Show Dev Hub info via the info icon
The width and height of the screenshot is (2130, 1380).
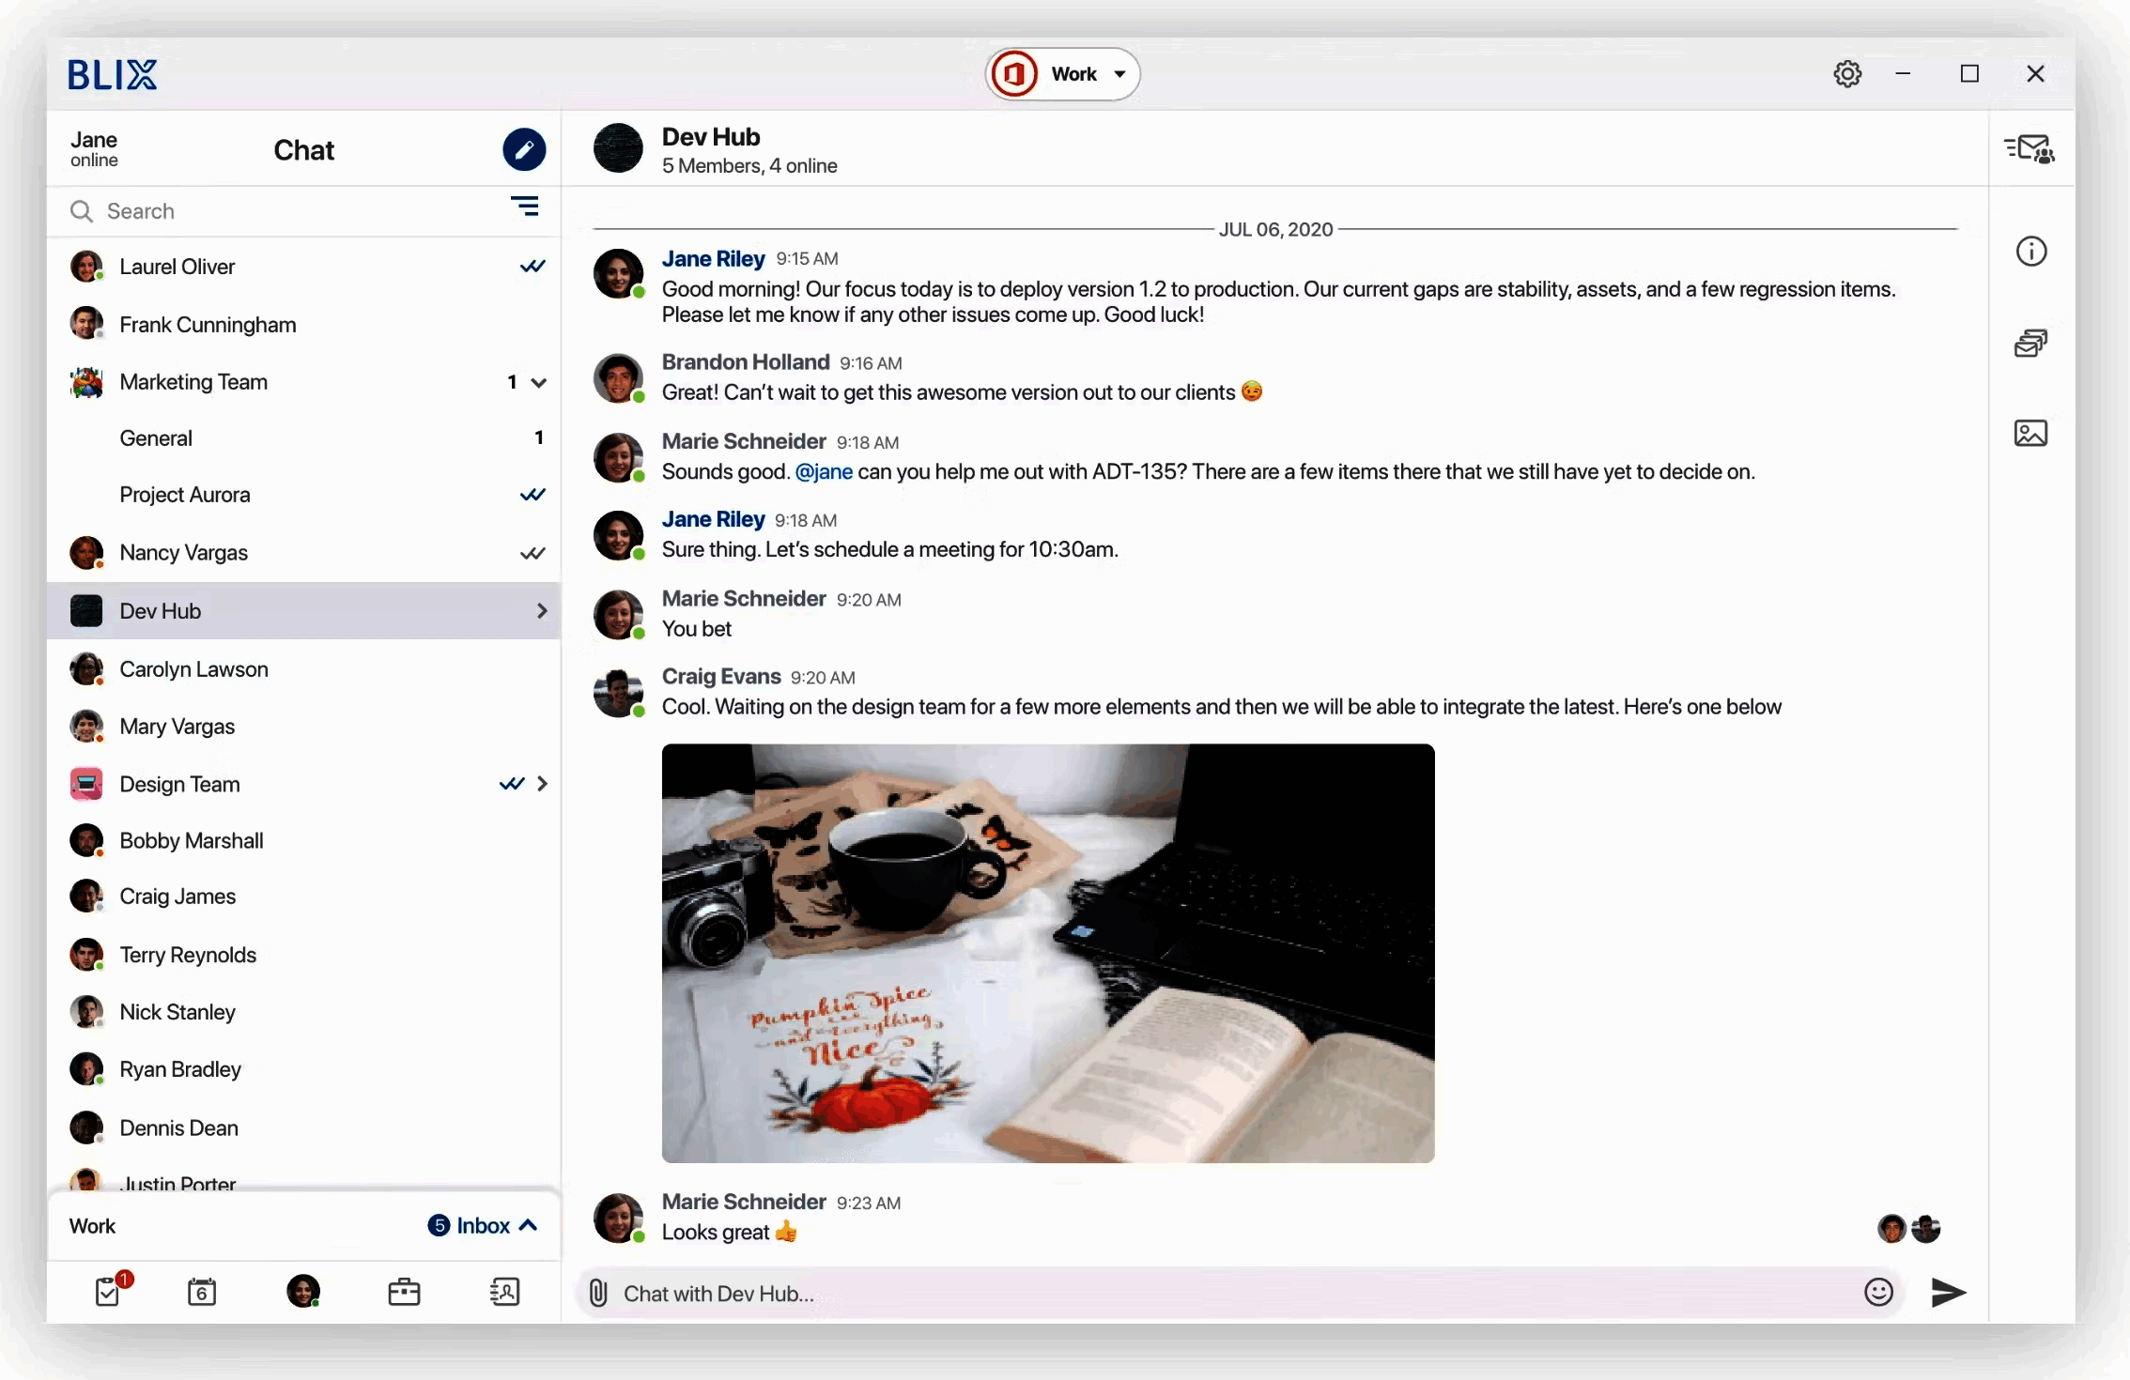(x=2030, y=251)
